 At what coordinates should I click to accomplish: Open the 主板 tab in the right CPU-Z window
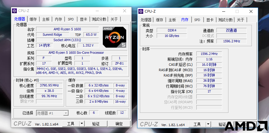pos(172,20)
